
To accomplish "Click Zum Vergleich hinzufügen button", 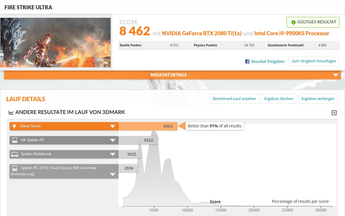I will 314,61.
